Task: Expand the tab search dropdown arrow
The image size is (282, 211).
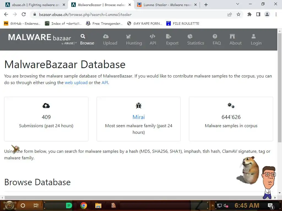Action: click(238, 4)
